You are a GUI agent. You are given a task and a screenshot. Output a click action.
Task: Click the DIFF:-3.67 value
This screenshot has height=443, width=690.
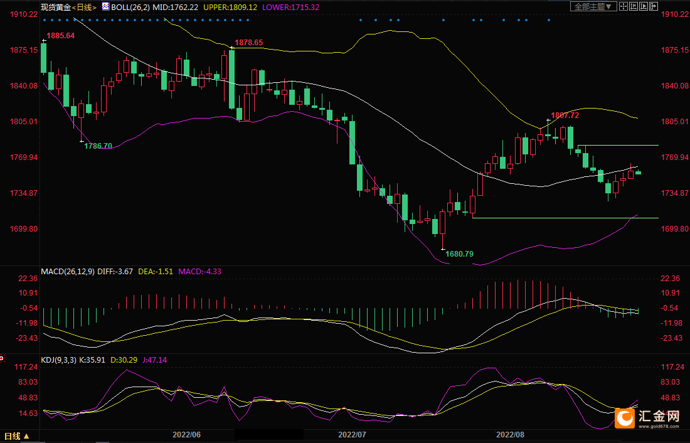pos(115,272)
